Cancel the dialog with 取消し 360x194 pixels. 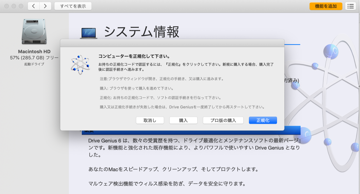(x=150, y=121)
